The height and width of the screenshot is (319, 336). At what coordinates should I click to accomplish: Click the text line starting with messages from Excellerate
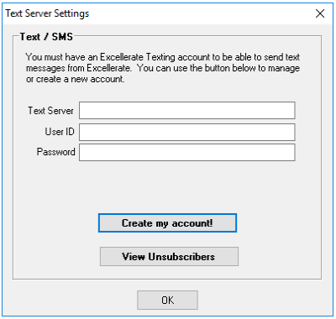[163, 68]
